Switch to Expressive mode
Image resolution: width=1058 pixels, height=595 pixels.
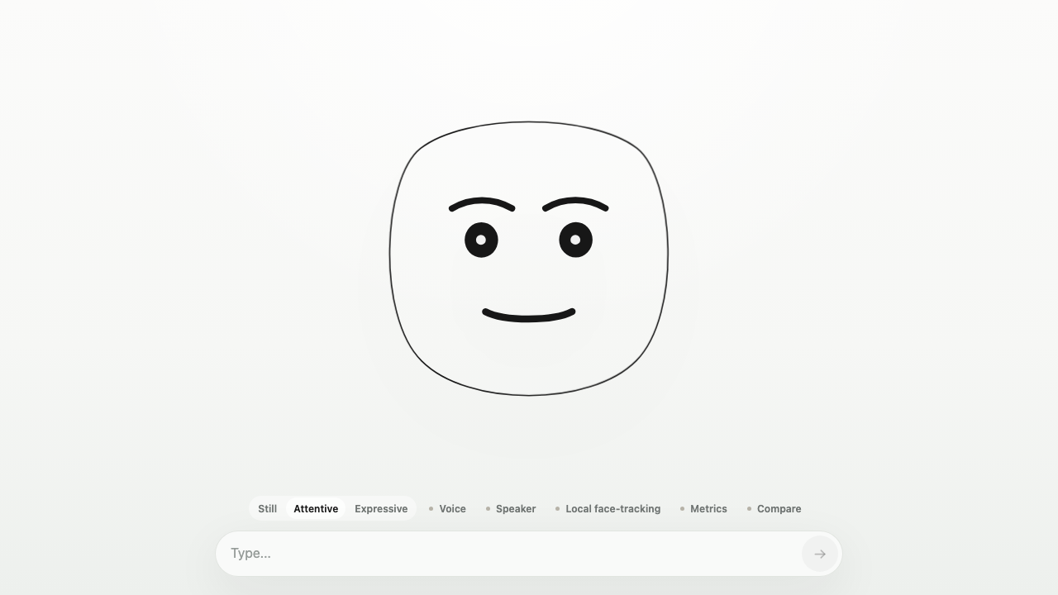[x=381, y=509]
